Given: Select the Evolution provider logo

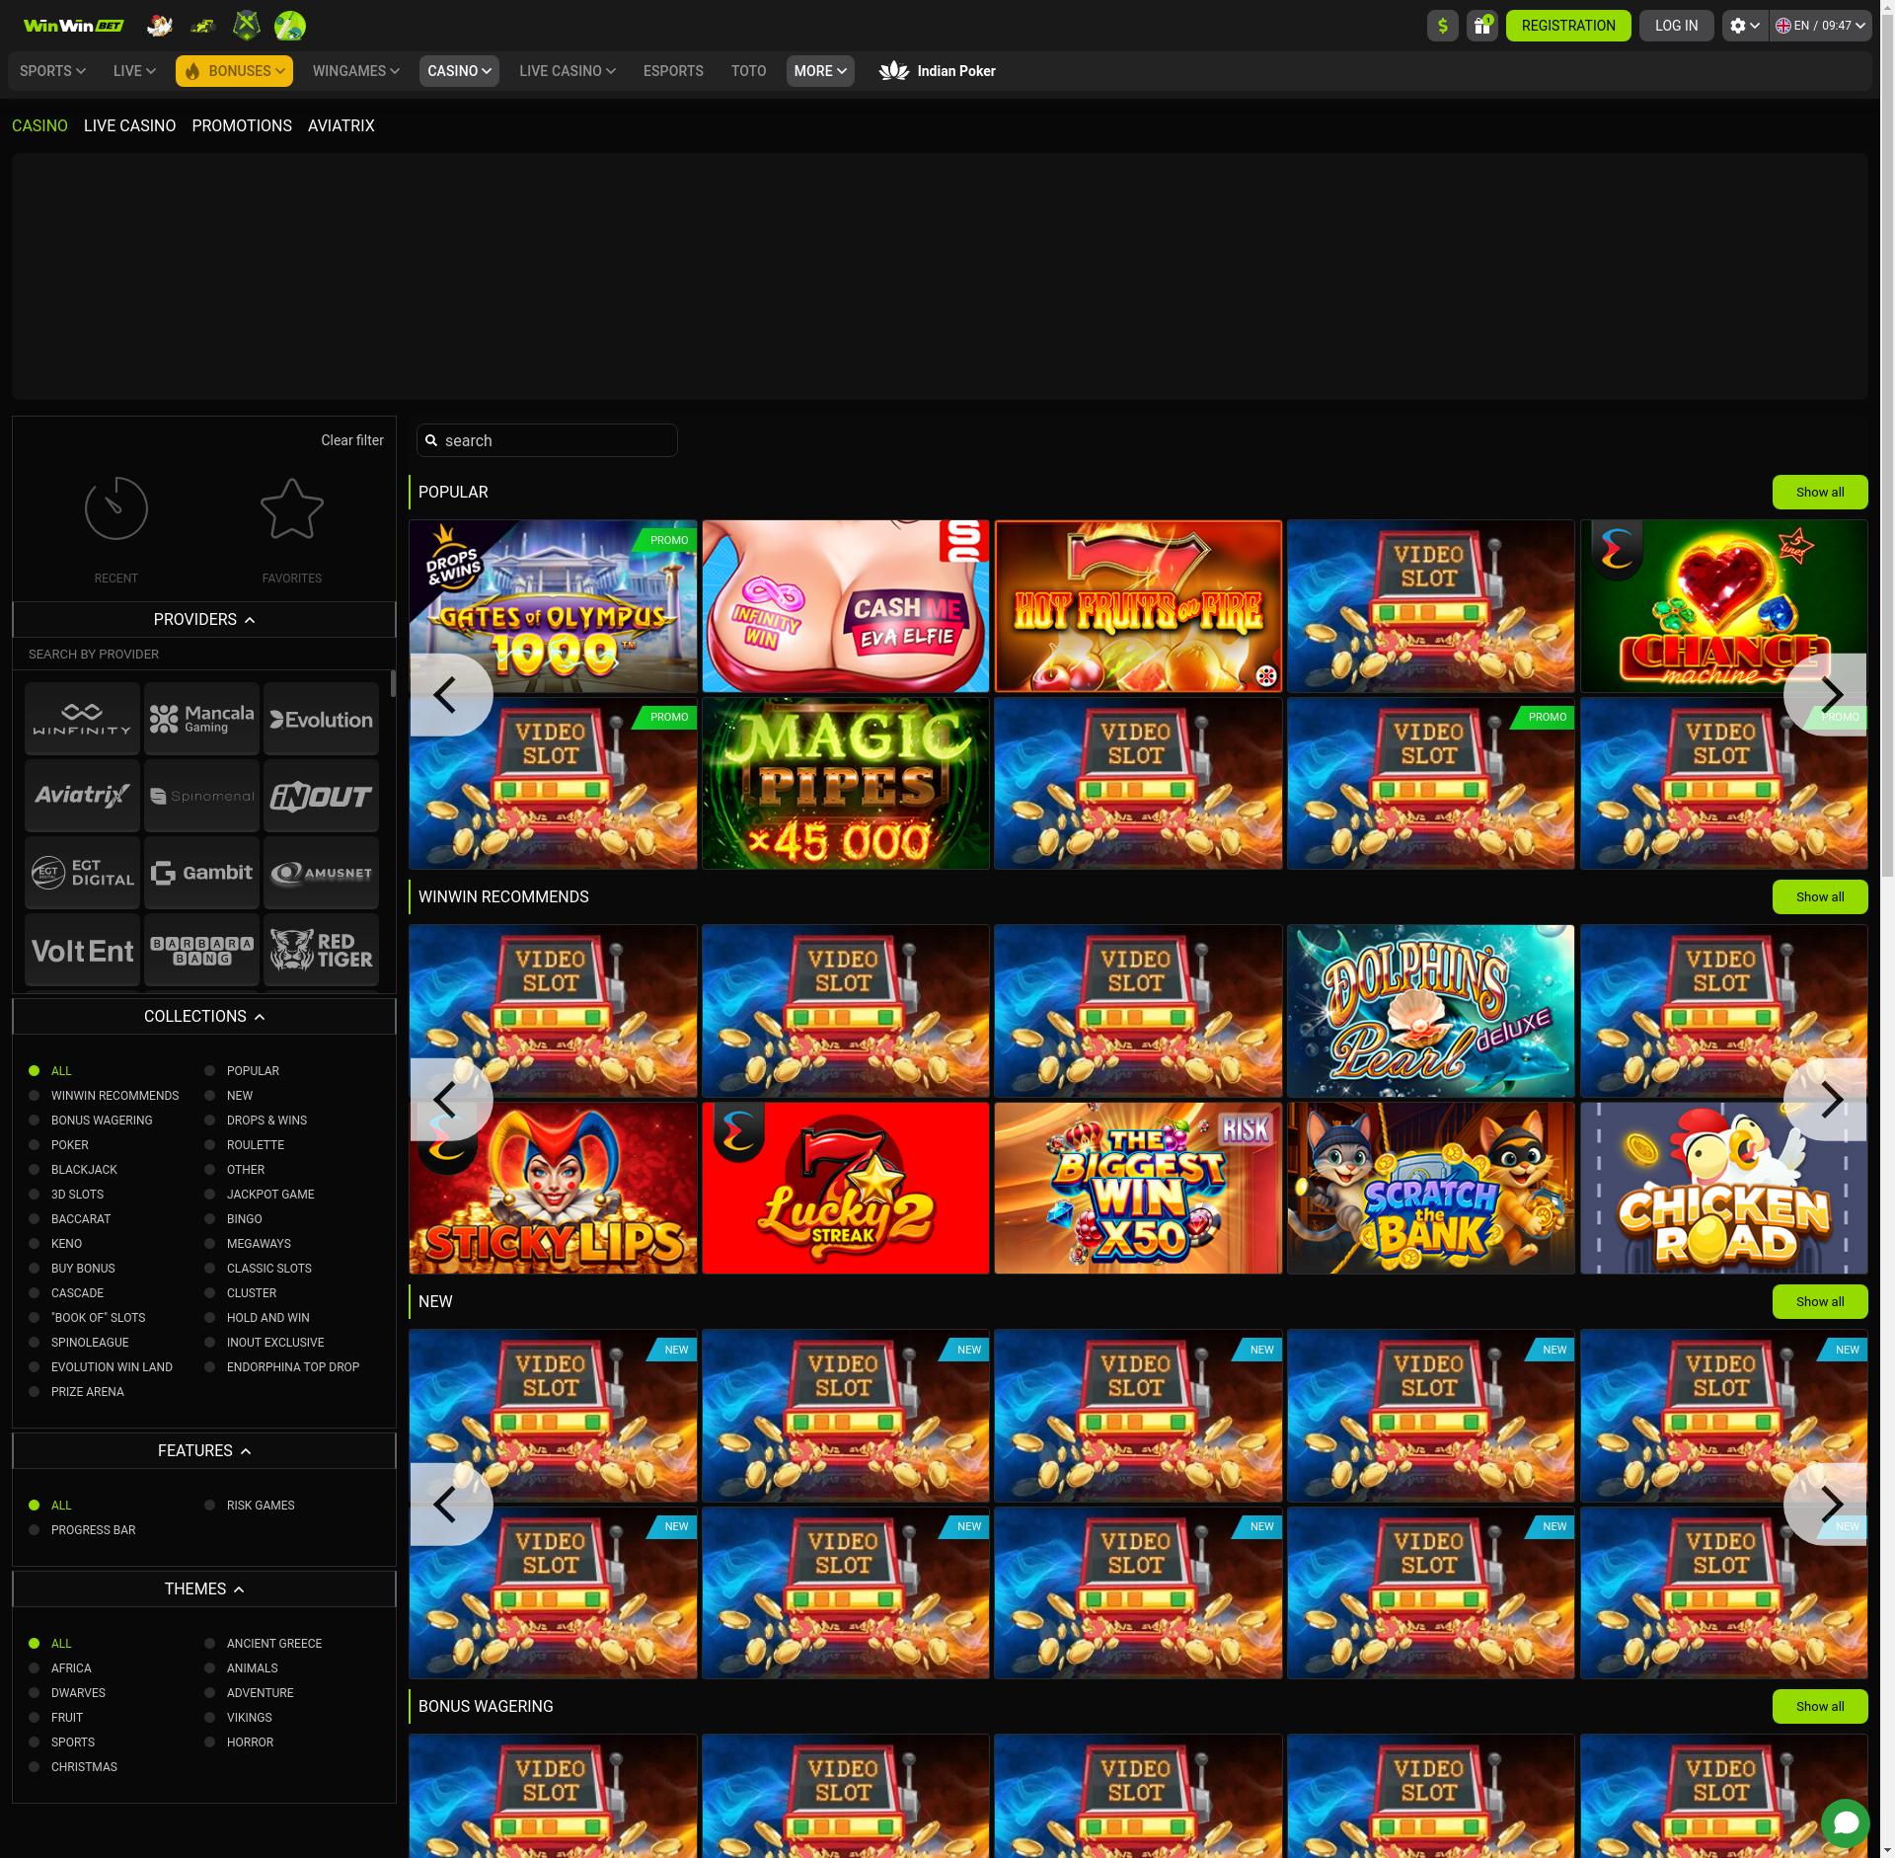Looking at the screenshot, I should point(321,719).
